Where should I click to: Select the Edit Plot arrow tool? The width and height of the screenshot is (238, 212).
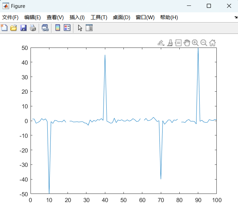point(80,28)
